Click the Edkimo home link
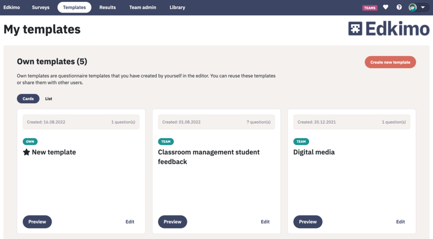Image resolution: width=433 pixels, height=239 pixels. point(11,8)
